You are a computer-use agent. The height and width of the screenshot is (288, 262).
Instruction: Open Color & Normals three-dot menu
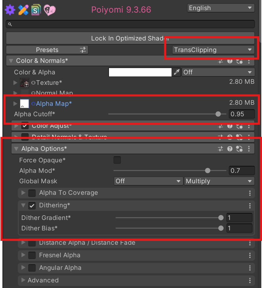(249, 61)
